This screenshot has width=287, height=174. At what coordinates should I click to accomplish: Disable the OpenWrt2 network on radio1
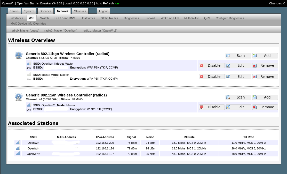[x=212, y=107]
